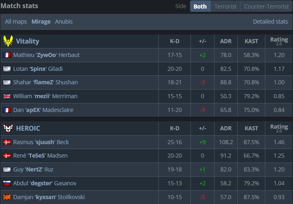Click the Israeli flag beside Spinx
Screen dimensions: 293x204
coord(7,69)
